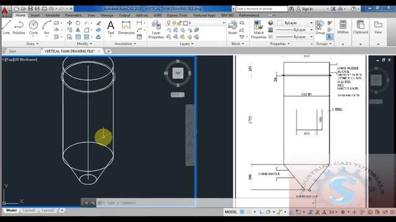The height and width of the screenshot is (222, 396).
Task: Choose the Copy tool in Modify
Action: 69,30
